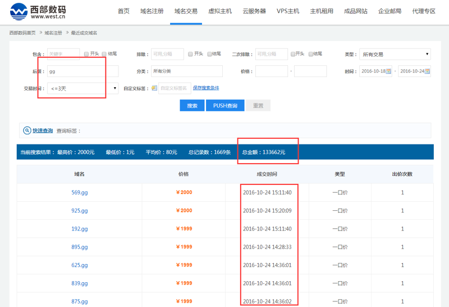Click the ¥1999 price for 192.gg
Image resolution: width=449 pixels, height=307 pixels.
184,229
